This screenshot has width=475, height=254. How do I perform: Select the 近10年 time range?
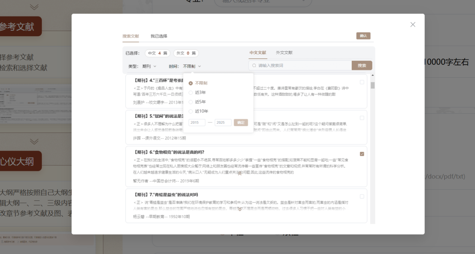click(199, 111)
